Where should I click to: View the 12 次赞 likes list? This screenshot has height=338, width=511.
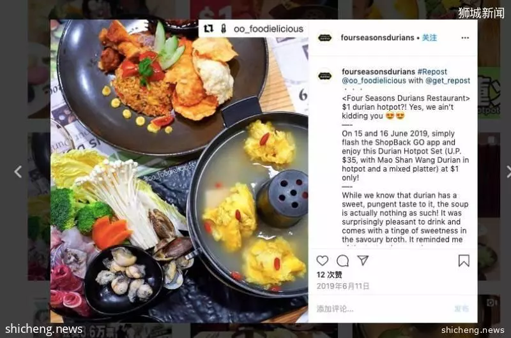coord(329,275)
